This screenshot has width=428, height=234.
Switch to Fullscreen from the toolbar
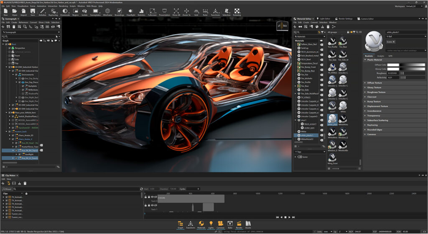point(152,11)
